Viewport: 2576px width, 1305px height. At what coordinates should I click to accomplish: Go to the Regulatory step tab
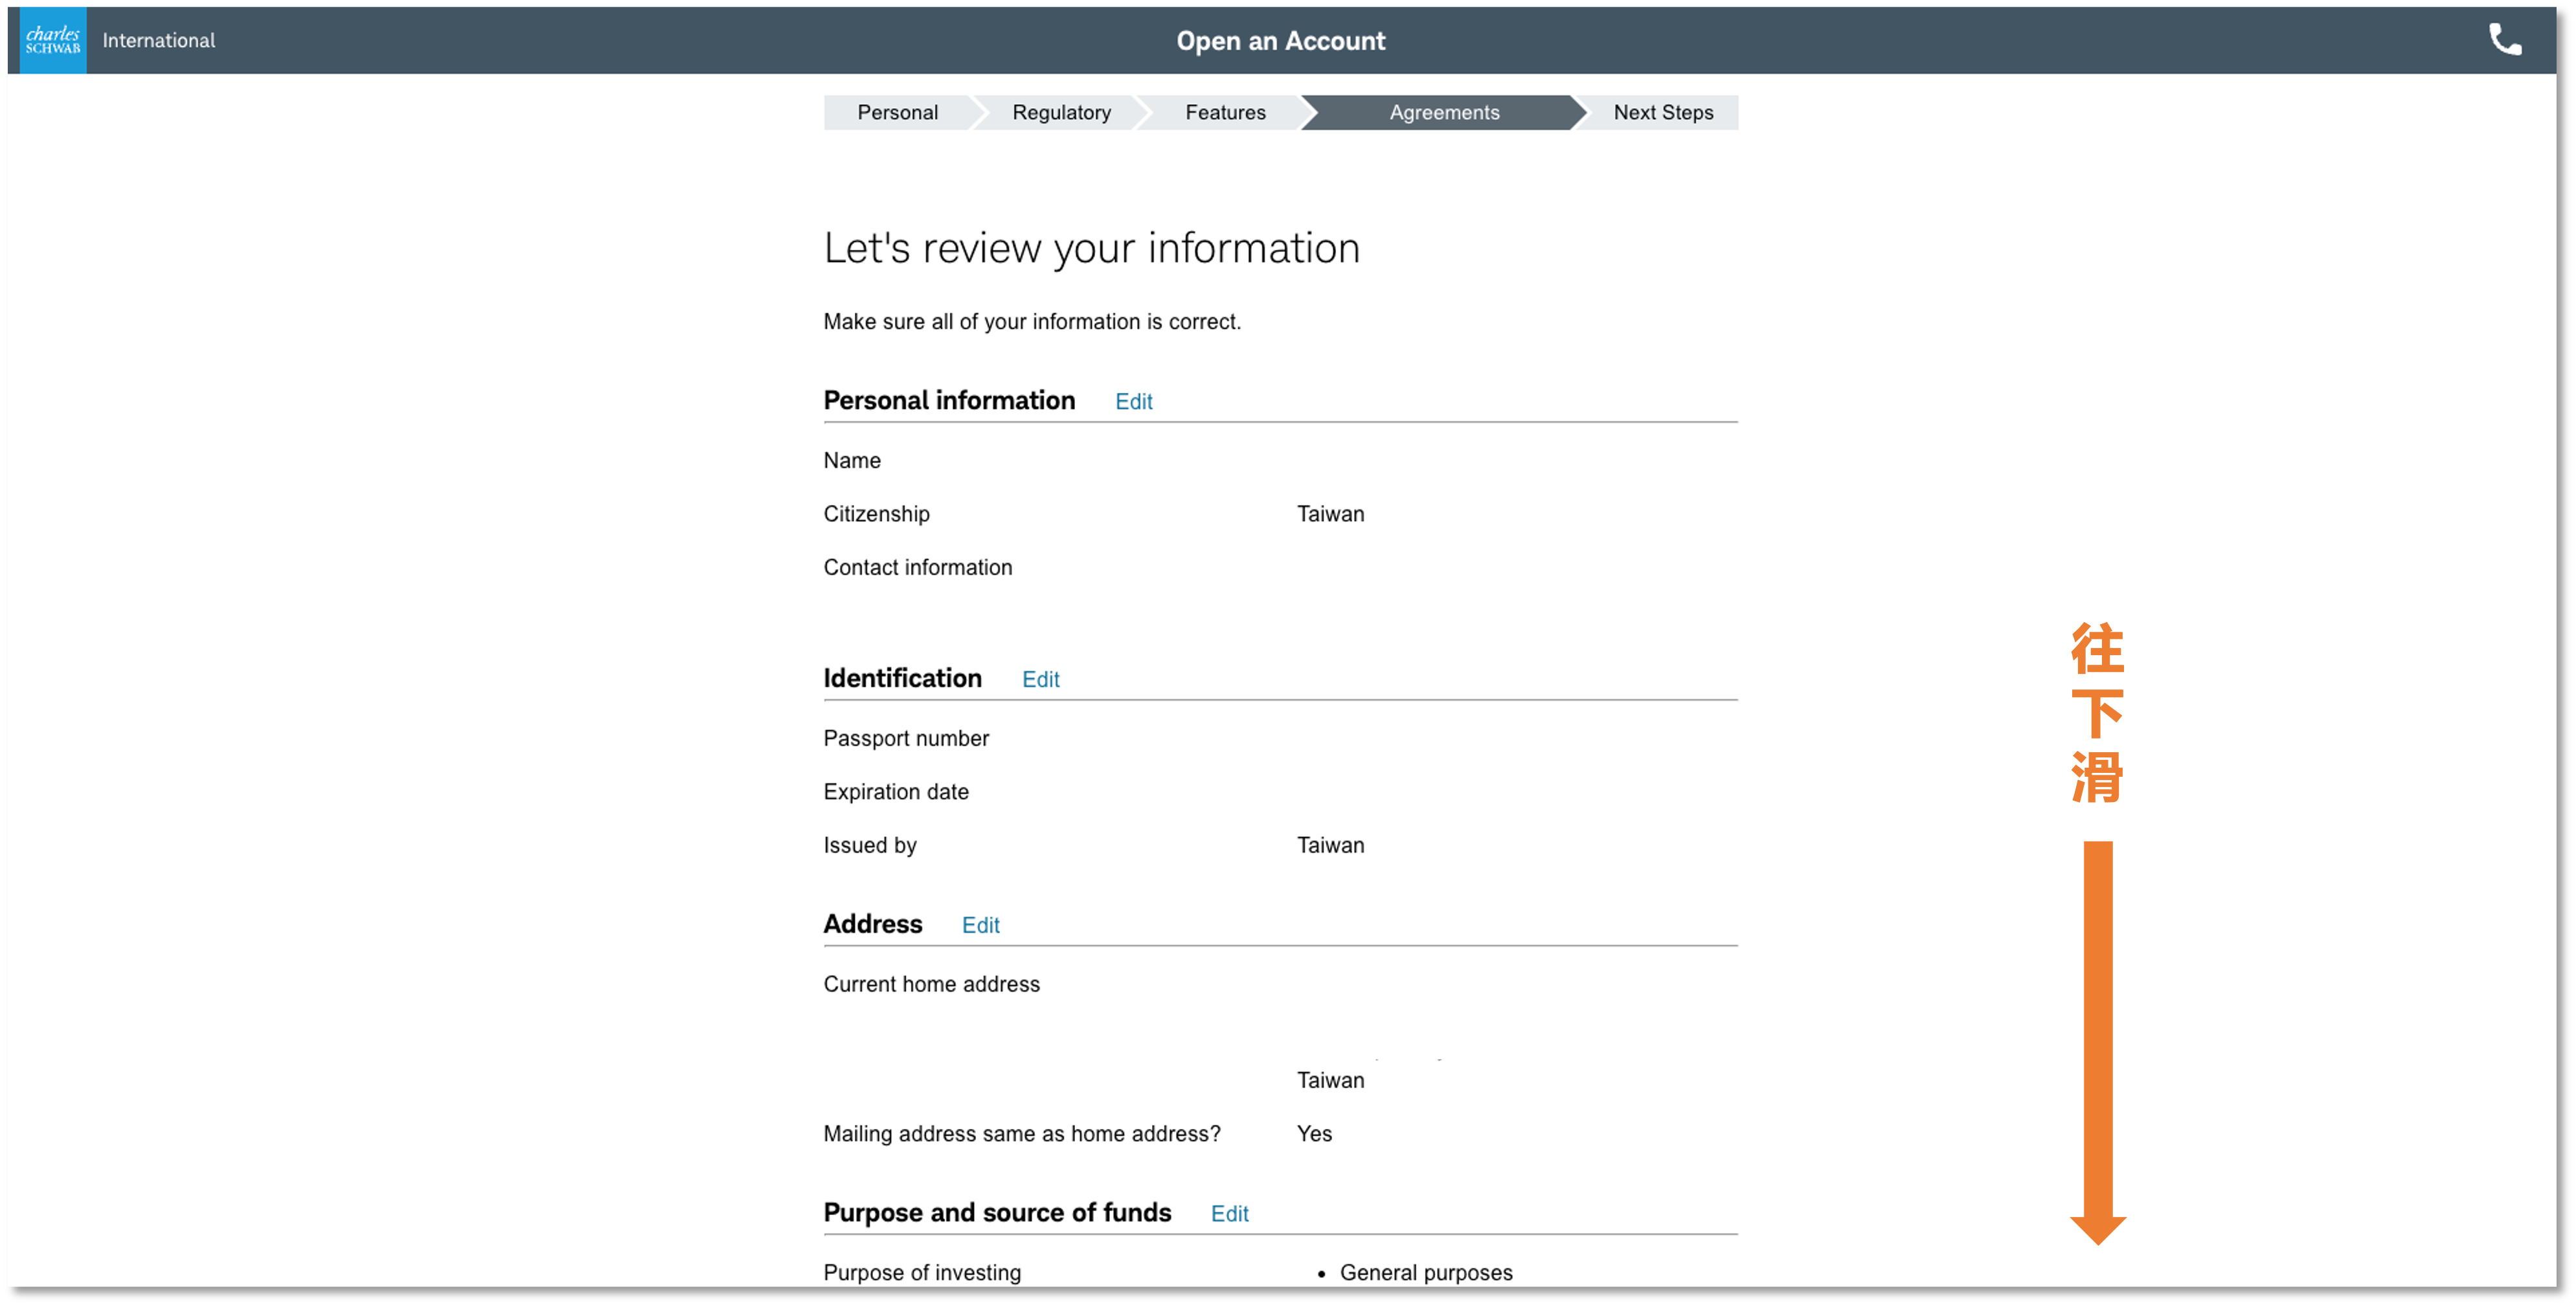coord(1061,112)
